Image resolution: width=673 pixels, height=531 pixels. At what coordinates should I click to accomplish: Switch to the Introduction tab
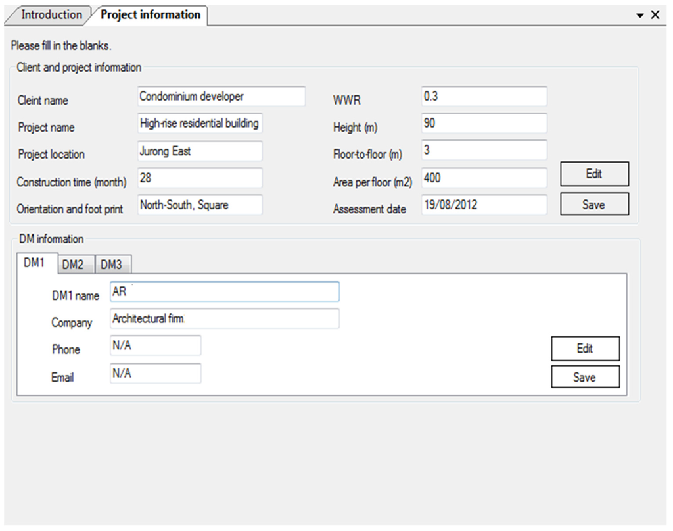[50, 15]
